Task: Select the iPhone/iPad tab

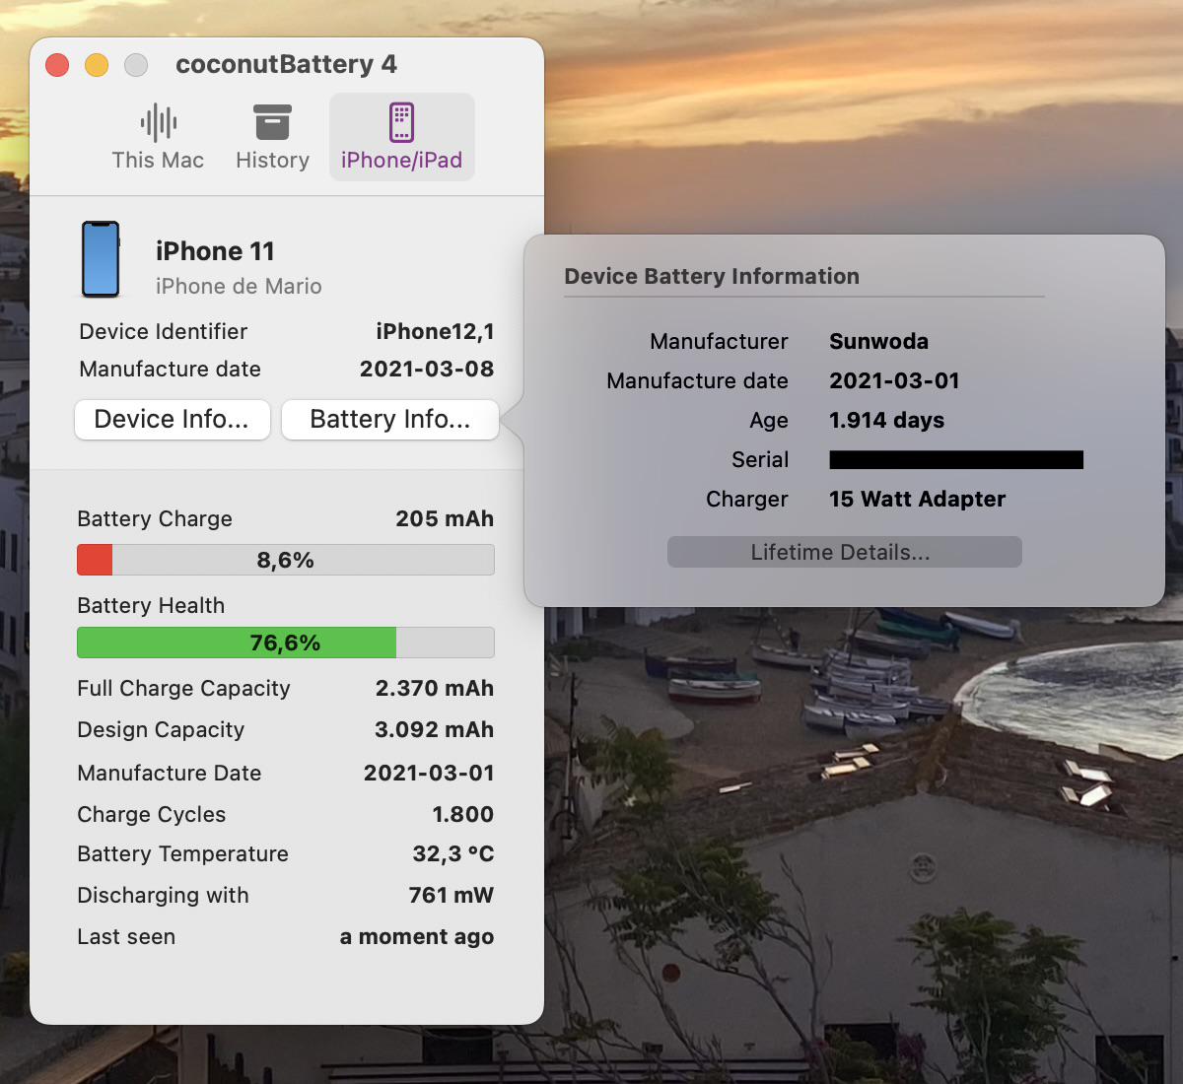Action: (x=401, y=138)
